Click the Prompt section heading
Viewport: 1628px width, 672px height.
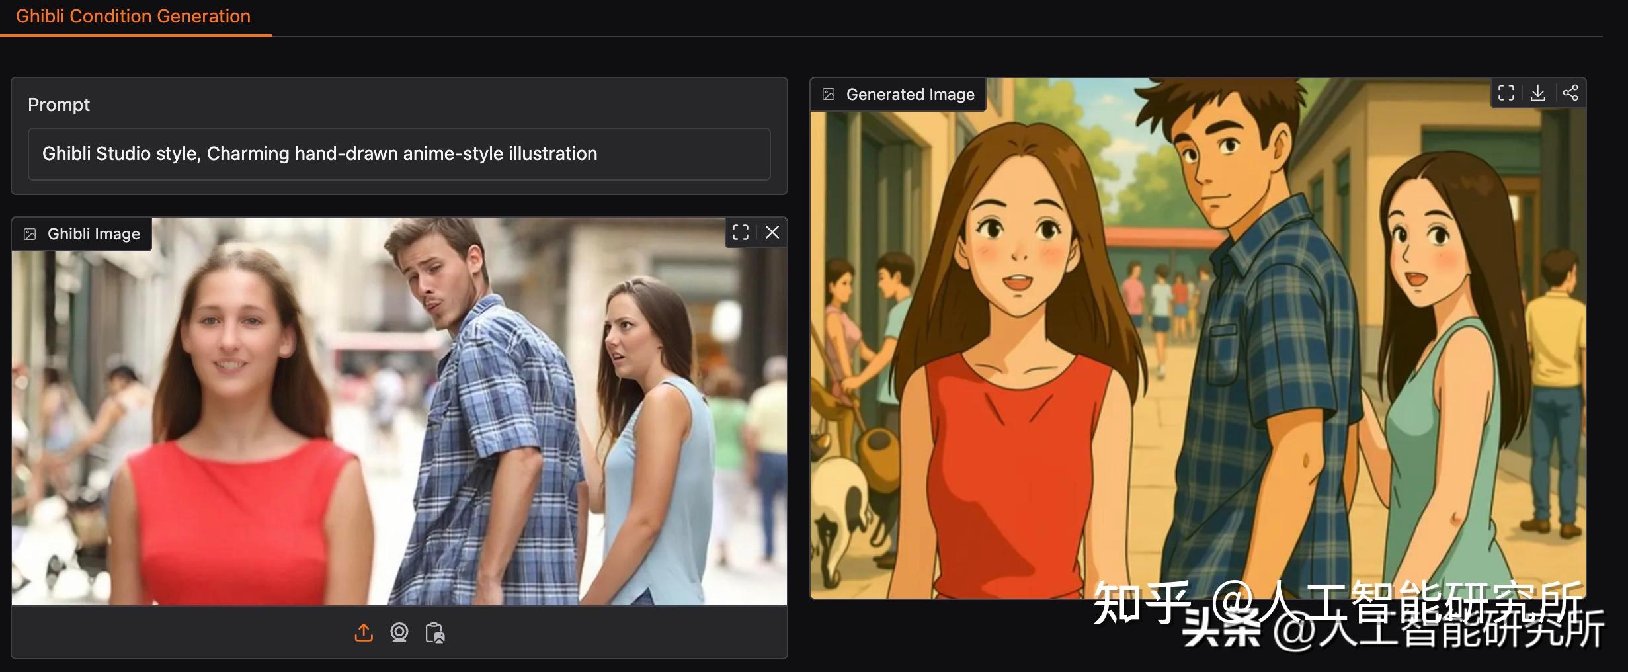tap(59, 104)
